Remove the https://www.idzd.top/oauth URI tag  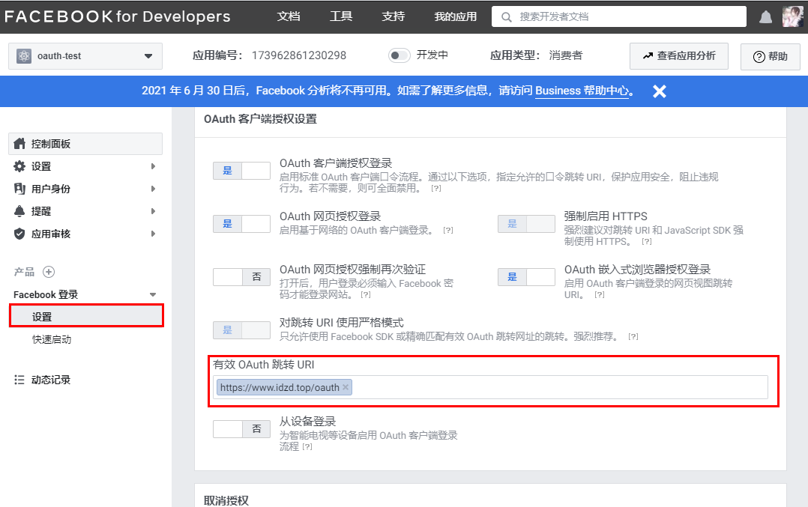pyautogui.click(x=346, y=387)
